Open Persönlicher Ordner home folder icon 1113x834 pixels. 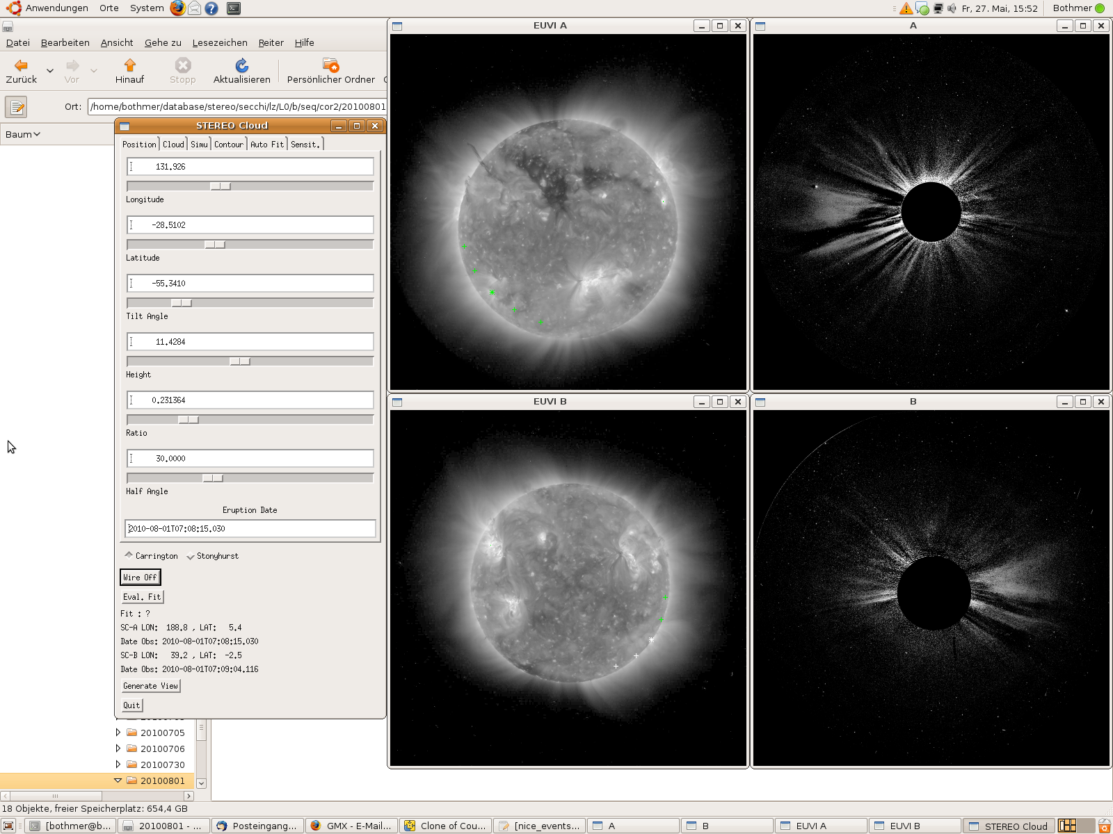[331, 65]
